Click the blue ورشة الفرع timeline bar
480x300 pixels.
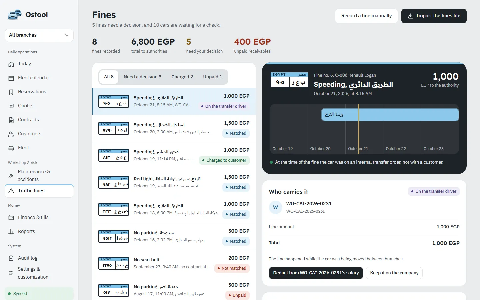390,115
